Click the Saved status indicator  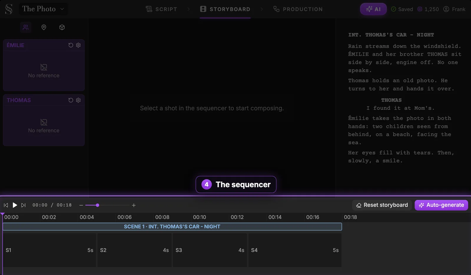(402, 9)
